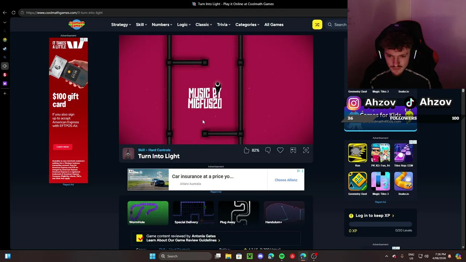The image size is (466, 262).
Task: Open the Strategy menu dropdown
Action: click(x=122, y=25)
